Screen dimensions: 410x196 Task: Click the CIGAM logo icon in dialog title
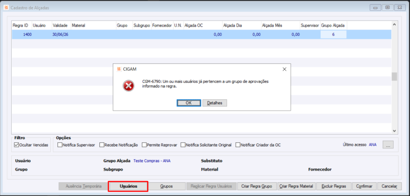(119, 69)
